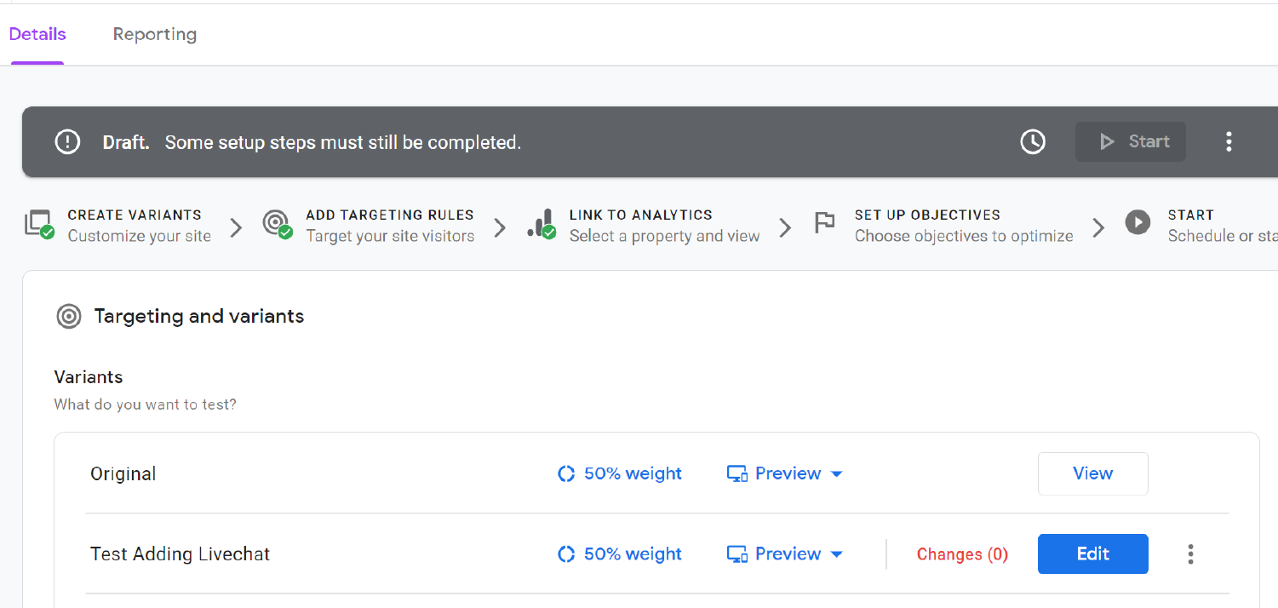
Task: Click the Targeting and variants bullseye icon
Action: 68,316
